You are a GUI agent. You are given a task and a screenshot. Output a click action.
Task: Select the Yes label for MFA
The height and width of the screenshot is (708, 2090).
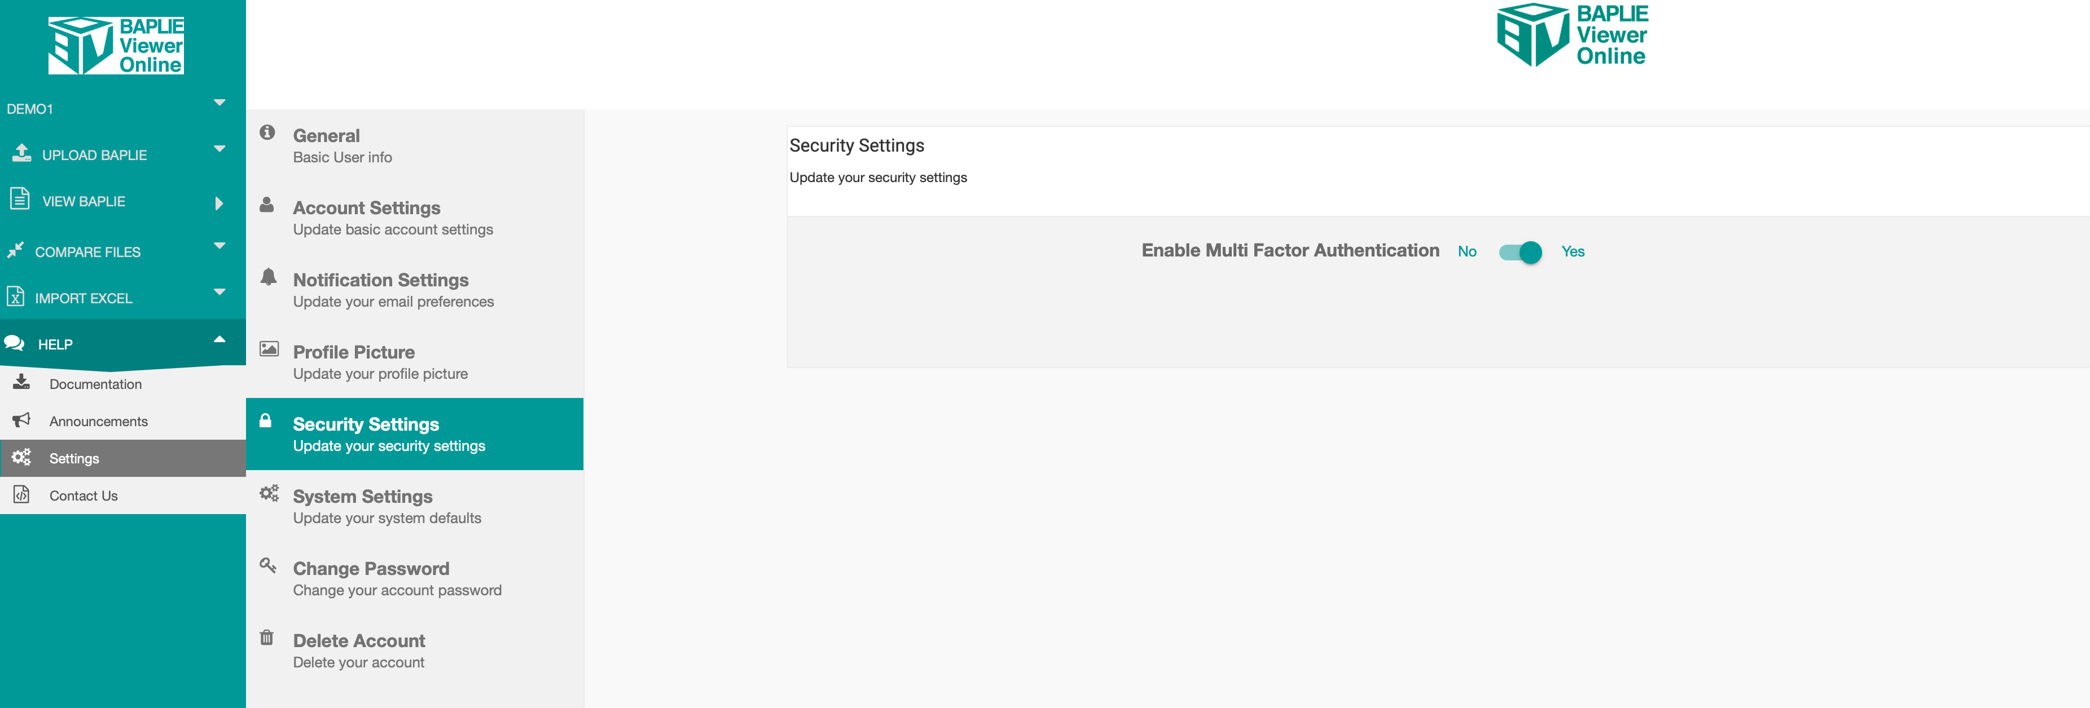[x=1573, y=252]
